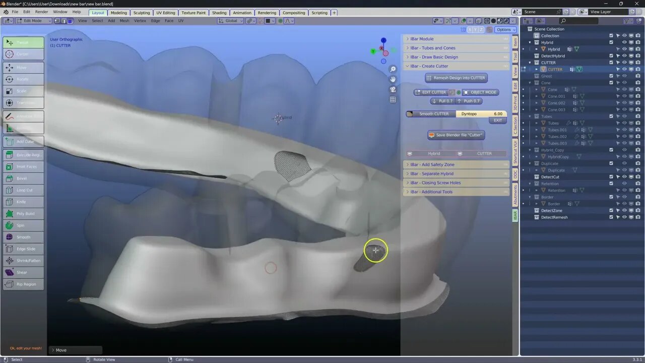645x363 pixels.
Task: Hide the DetectRemesh collection with eye icon
Action: [x=624, y=217]
